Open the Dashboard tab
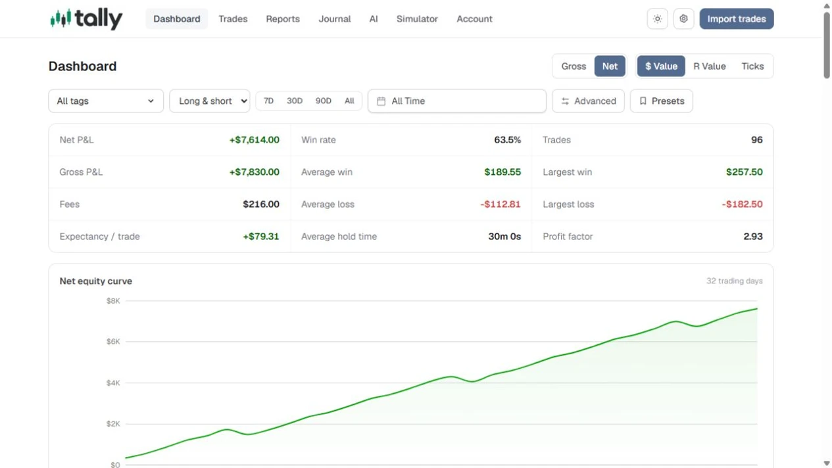The width and height of the screenshot is (832, 468). pyautogui.click(x=177, y=19)
